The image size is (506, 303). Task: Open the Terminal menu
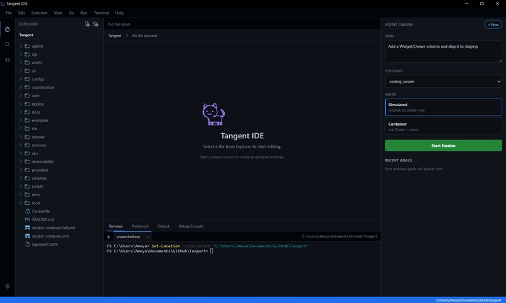pos(101,13)
